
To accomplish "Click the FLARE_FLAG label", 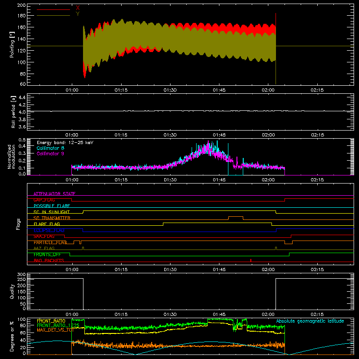I will (x=47, y=224).
